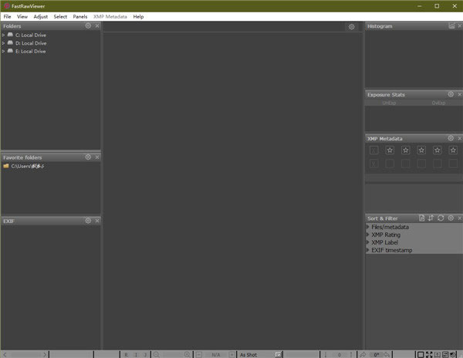The image size is (463, 358).
Task: Close the Folders panel
Action: click(97, 26)
